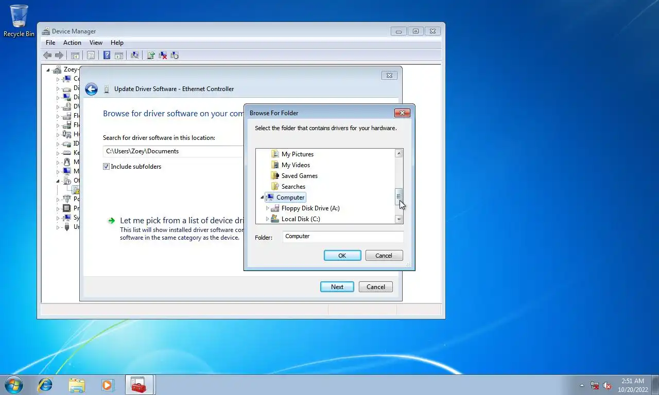
Task: Expand Local Disk (C:) in folder tree
Action: [x=267, y=219]
